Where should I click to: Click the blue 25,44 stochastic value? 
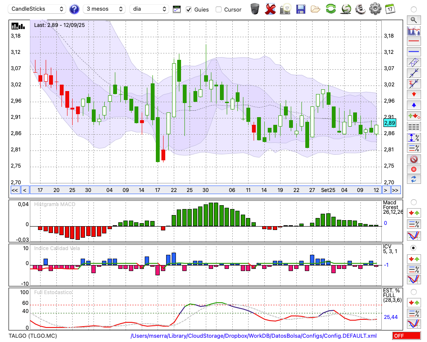coord(391,317)
